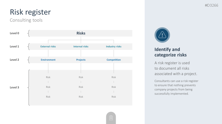Screen dimensions: 222x124
Task: Click the Level 3 row label
Action: click(14, 87)
